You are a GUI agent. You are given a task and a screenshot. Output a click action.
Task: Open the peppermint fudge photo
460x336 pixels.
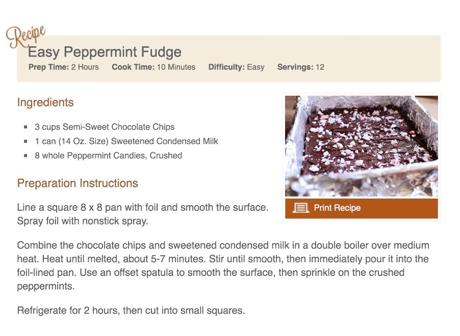pos(361,146)
